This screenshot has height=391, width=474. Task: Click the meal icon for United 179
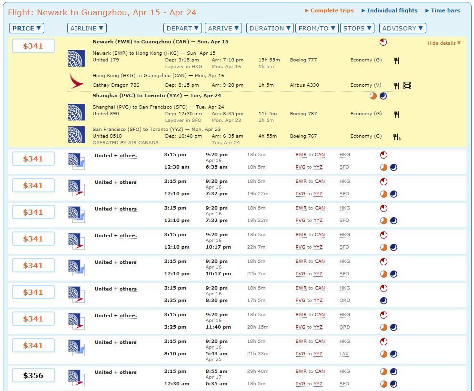pyautogui.click(x=396, y=60)
